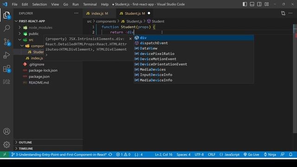Expand the node_modules folder
This screenshot has height=167, width=297.
coord(19,27)
